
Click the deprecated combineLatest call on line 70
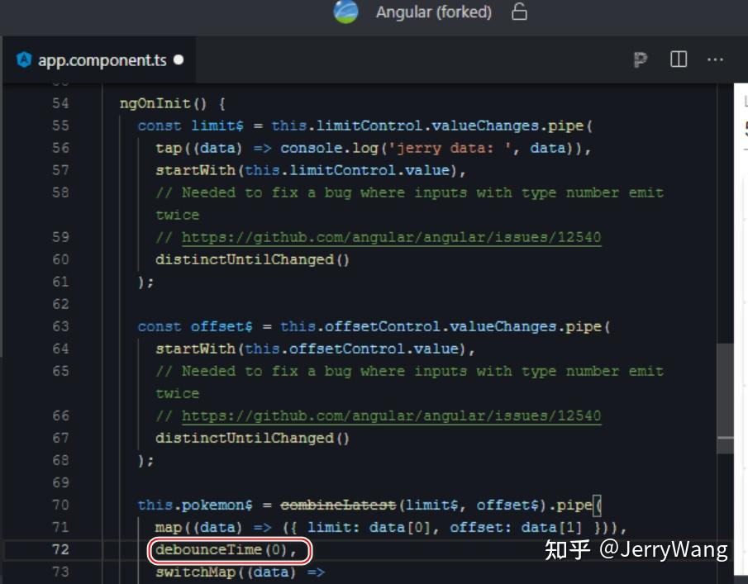click(338, 505)
